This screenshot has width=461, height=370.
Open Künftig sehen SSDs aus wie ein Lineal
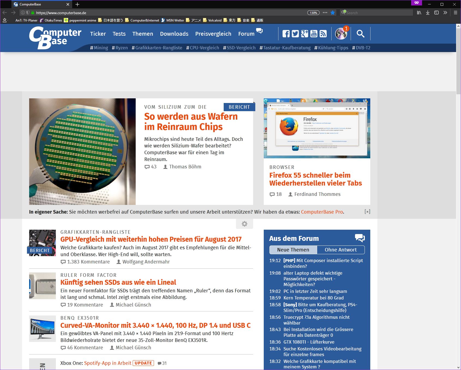coord(118,282)
